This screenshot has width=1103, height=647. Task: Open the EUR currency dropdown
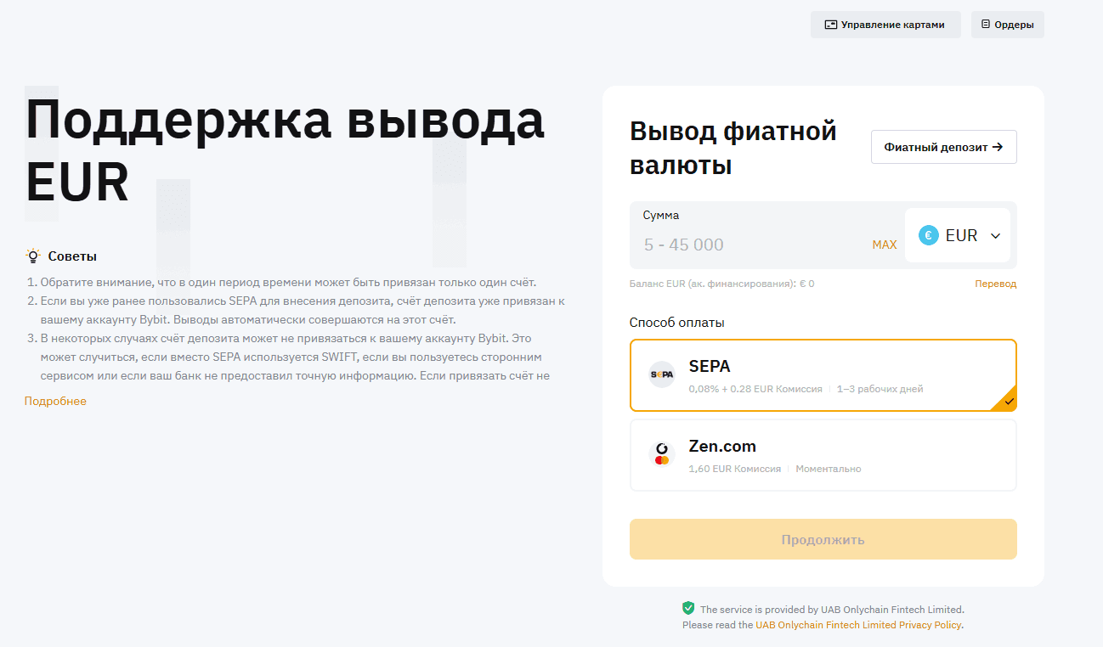pos(957,235)
